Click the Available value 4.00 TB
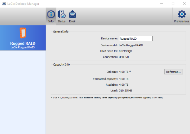 [x=123, y=85]
